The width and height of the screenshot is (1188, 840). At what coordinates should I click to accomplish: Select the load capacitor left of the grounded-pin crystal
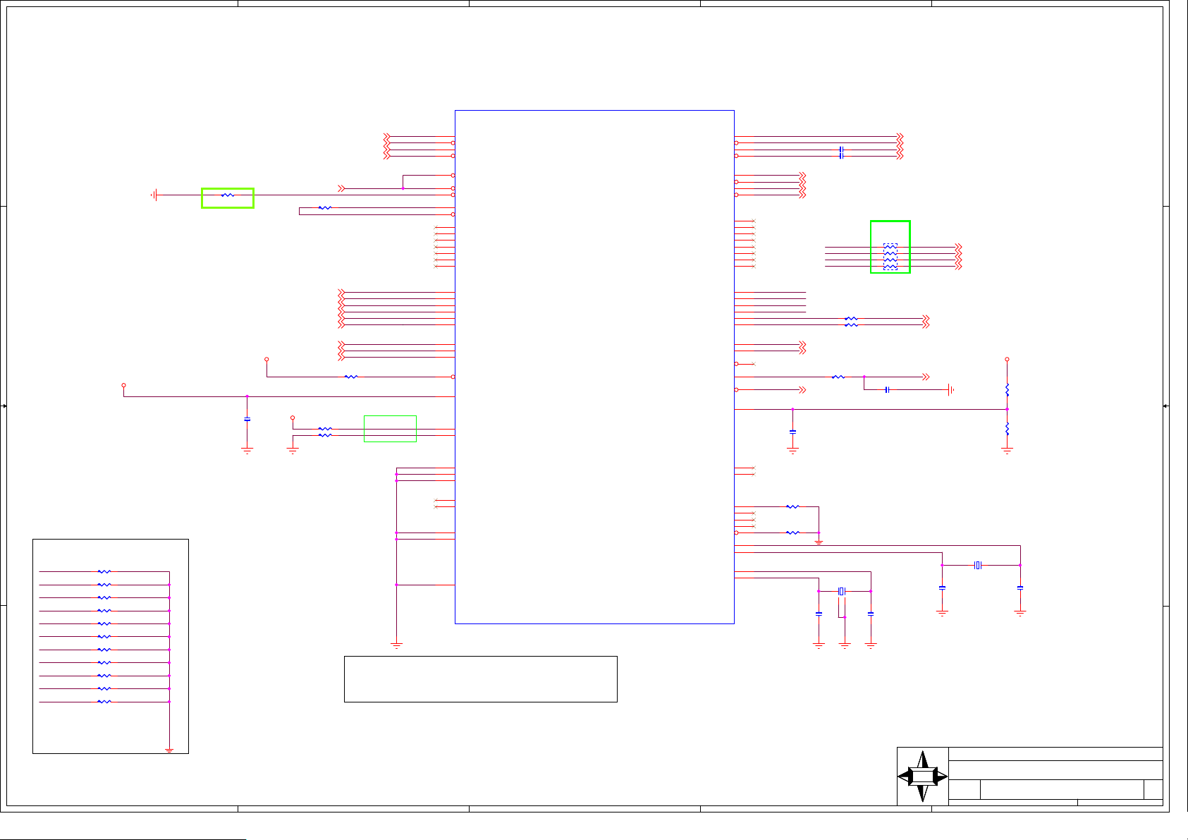point(819,614)
